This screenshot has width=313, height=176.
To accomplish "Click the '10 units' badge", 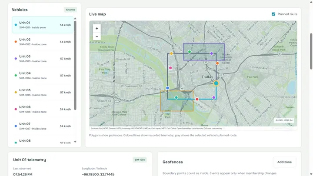I will [70, 10].
